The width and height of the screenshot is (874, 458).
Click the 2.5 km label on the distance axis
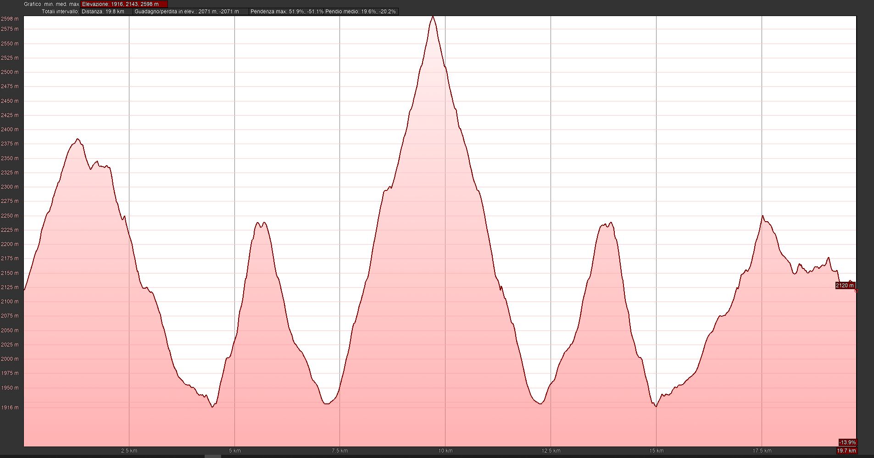129,451
